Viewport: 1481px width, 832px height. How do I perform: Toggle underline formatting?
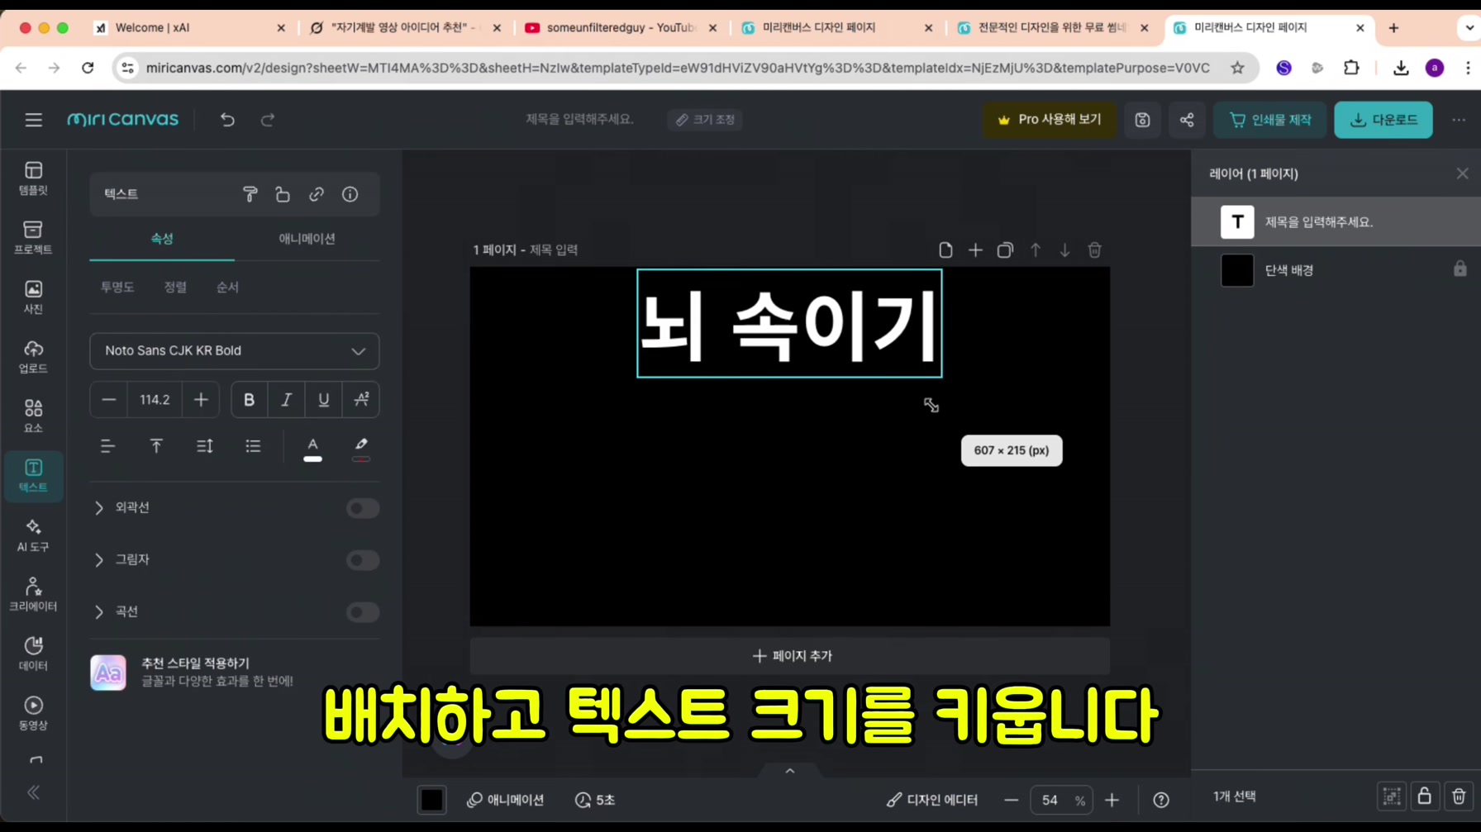click(x=323, y=400)
